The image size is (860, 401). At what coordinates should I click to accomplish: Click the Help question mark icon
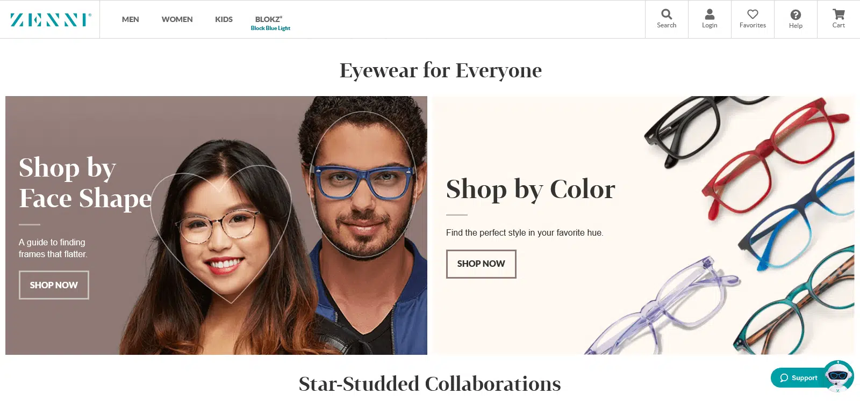pos(795,14)
